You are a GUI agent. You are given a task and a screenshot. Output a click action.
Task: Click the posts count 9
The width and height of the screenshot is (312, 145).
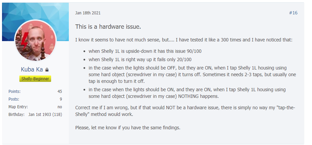(x=61, y=99)
